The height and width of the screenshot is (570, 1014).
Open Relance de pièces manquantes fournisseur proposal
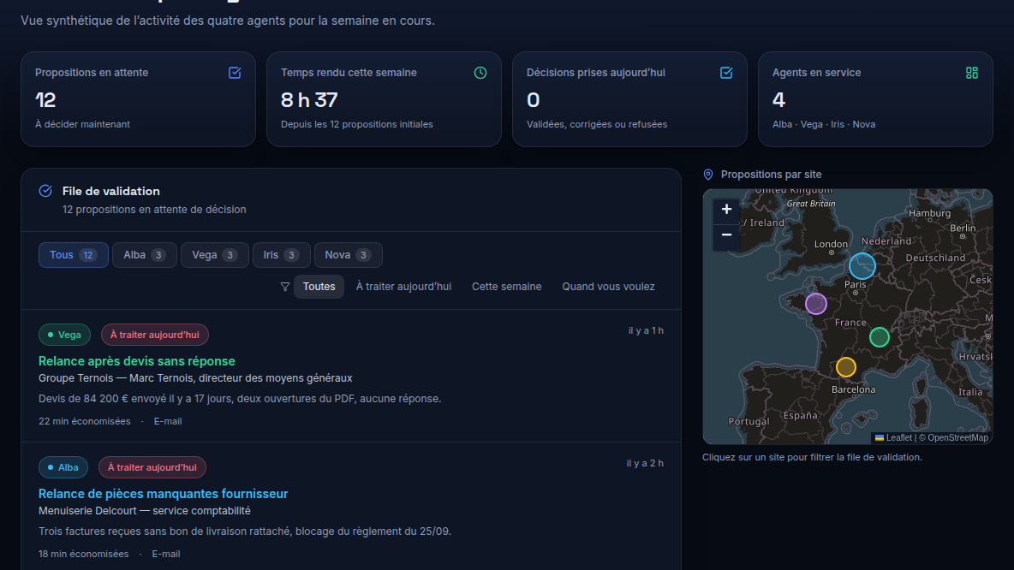pos(163,494)
